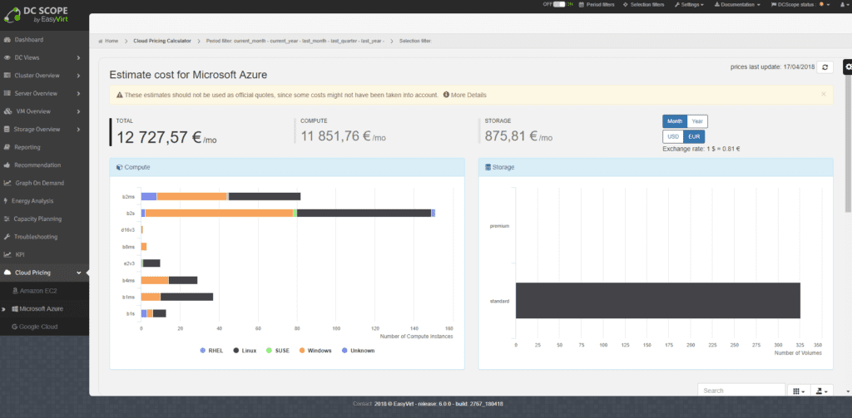Open the user account dropdown

pyautogui.click(x=844, y=4)
